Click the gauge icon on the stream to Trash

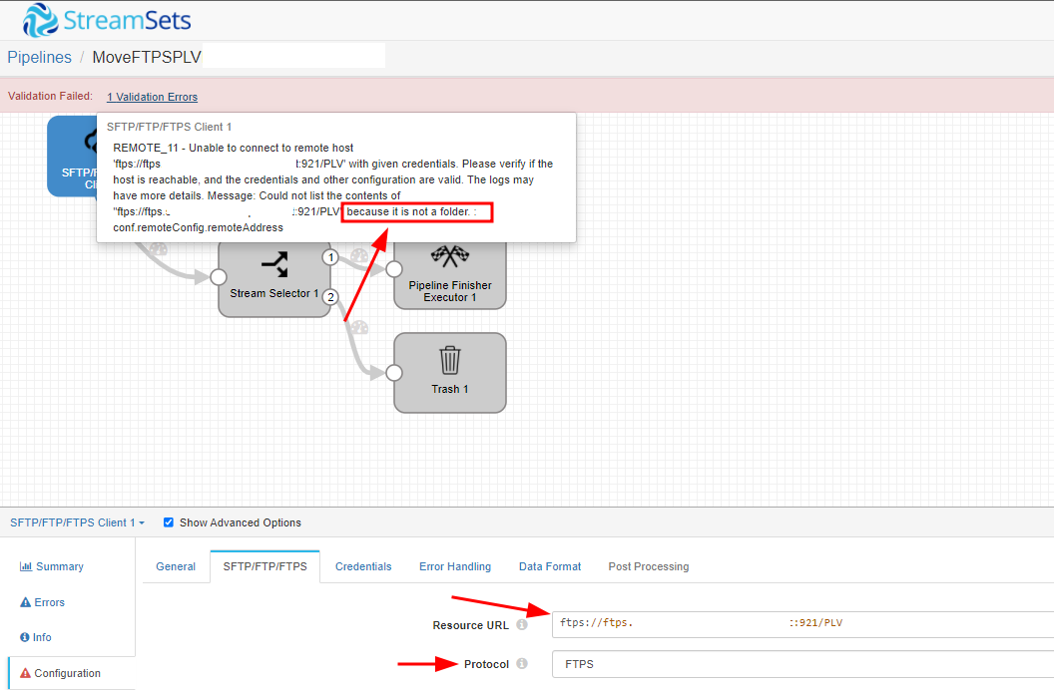[360, 327]
